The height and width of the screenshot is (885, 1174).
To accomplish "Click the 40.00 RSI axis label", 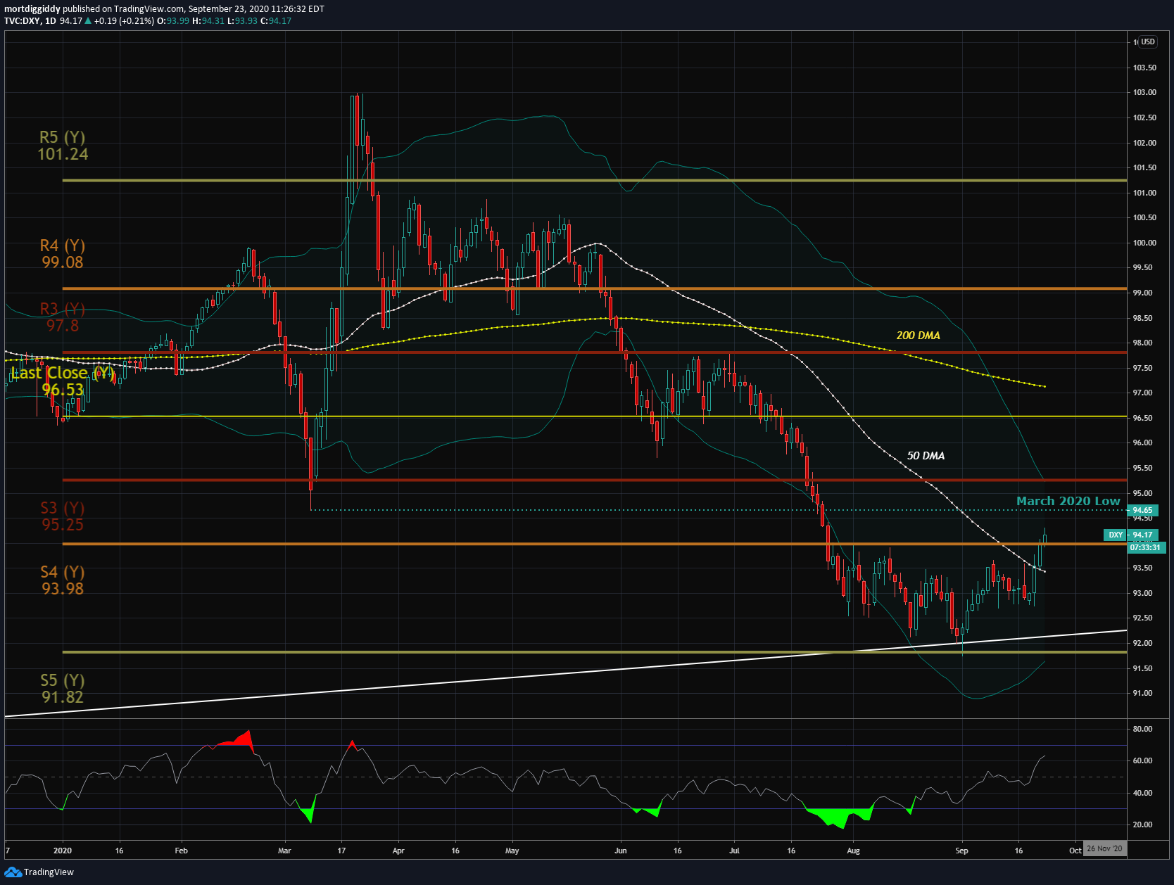I will [x=1142, y=793].
